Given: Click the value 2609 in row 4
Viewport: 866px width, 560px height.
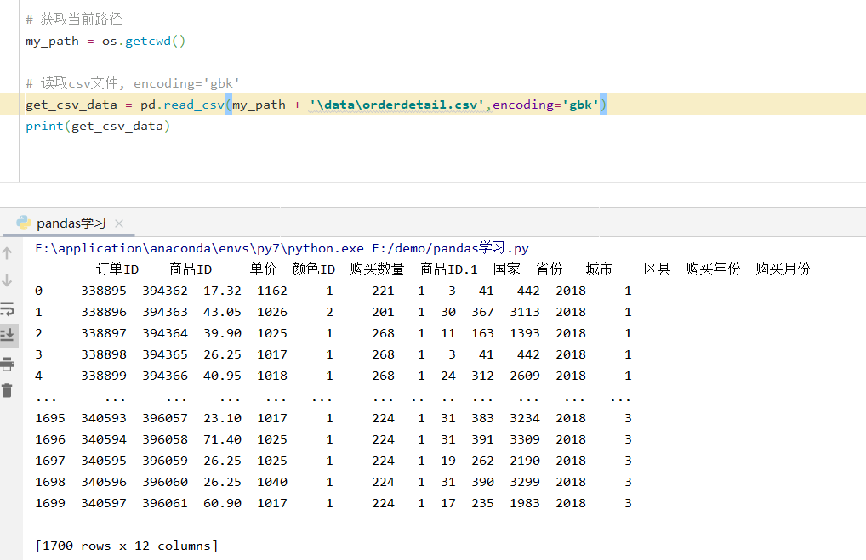Looking at the screenshot, I should (x=525, y=376).
